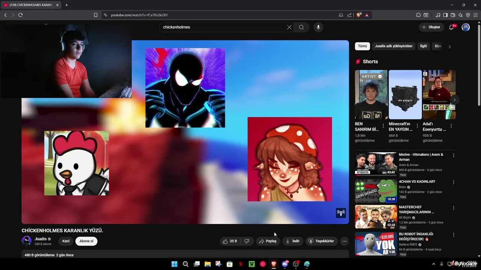
Task: Open Brave Leo AI sparkle icon
Action: click(x=460, y=15)
